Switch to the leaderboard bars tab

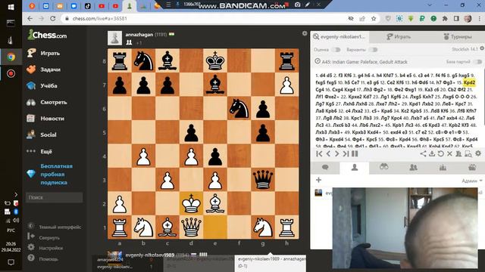pyautogui.click(x=443, y=167)
